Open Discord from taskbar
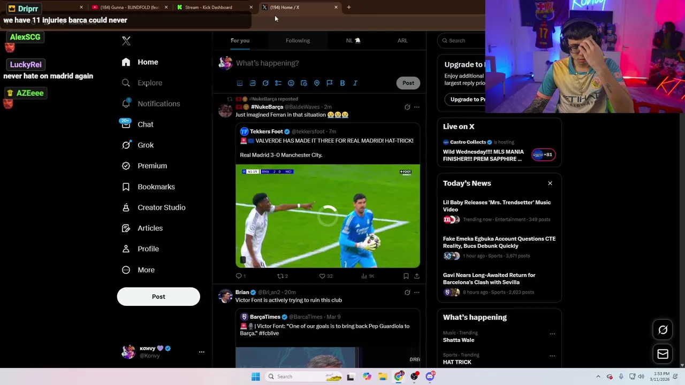The height and width of the screenshot is (385, 685). point(430,376)
